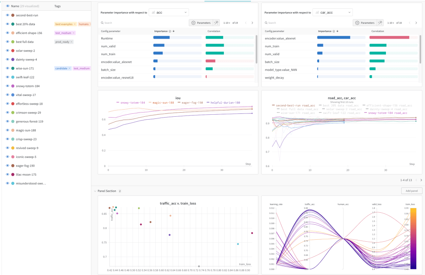Hide the second-best-run run from charts
The image size is (425, 275).
(7, 15)
